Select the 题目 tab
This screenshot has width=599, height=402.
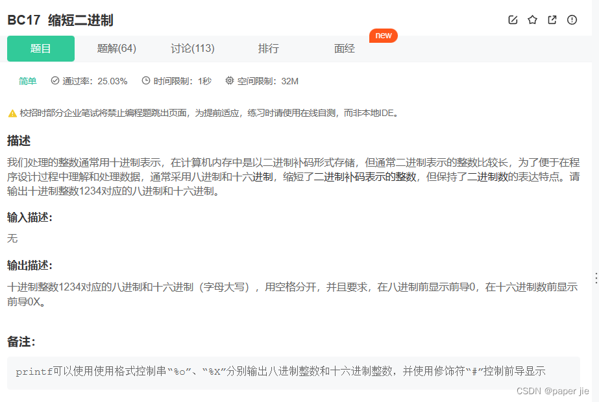coord(41,49)
